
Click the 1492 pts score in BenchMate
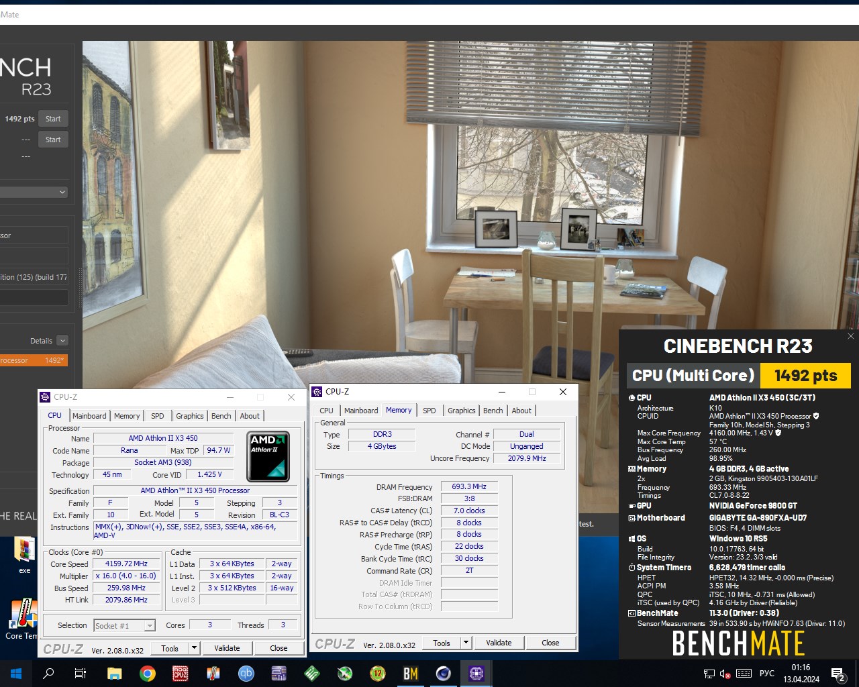click(805, 376)
